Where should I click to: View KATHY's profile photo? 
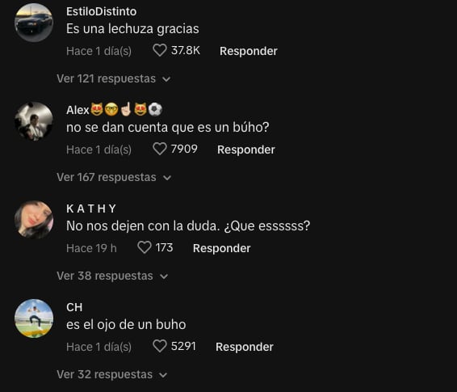coord(34,220)
